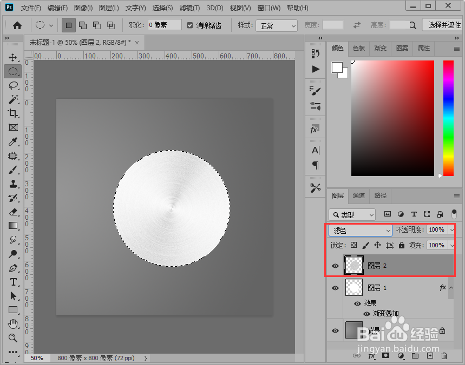Select the Eraser tool
Screen dimensions: 465x365
tap(13, 212)
